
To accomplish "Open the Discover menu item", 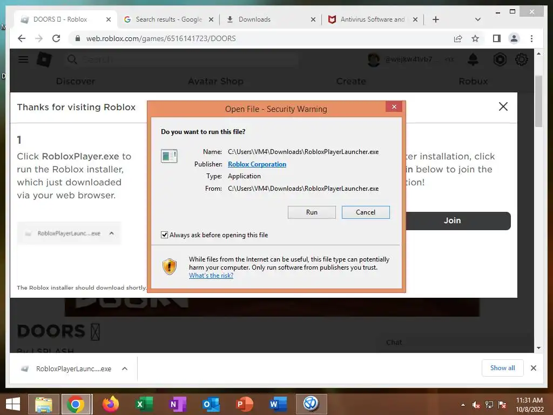I will pyautogui.click(x=76, y=81).
